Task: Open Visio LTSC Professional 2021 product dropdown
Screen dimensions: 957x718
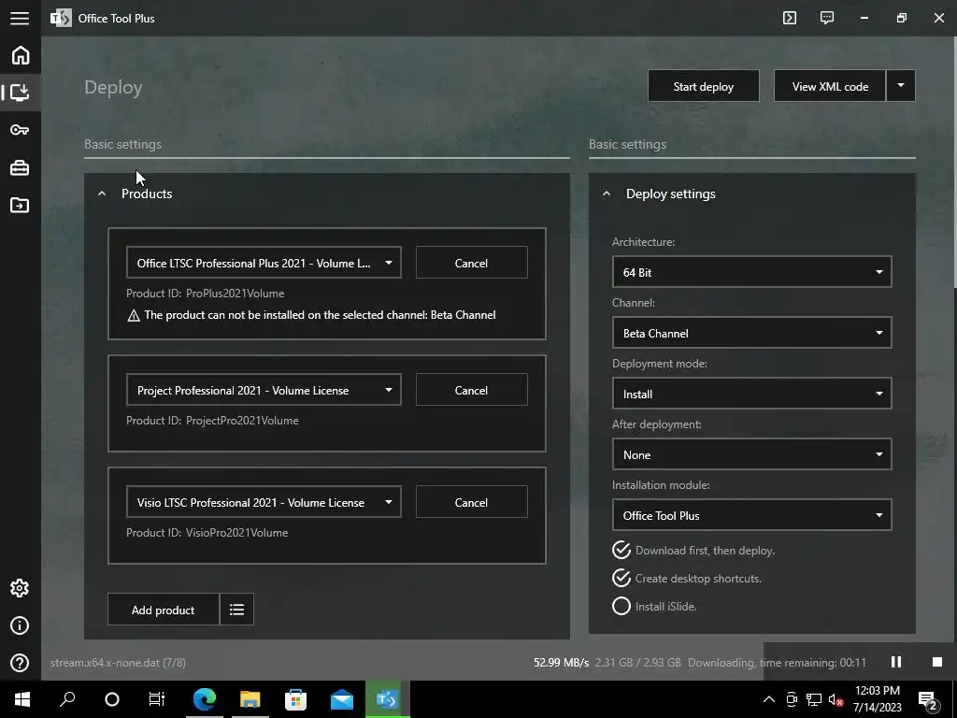Action: pos(264,502)
